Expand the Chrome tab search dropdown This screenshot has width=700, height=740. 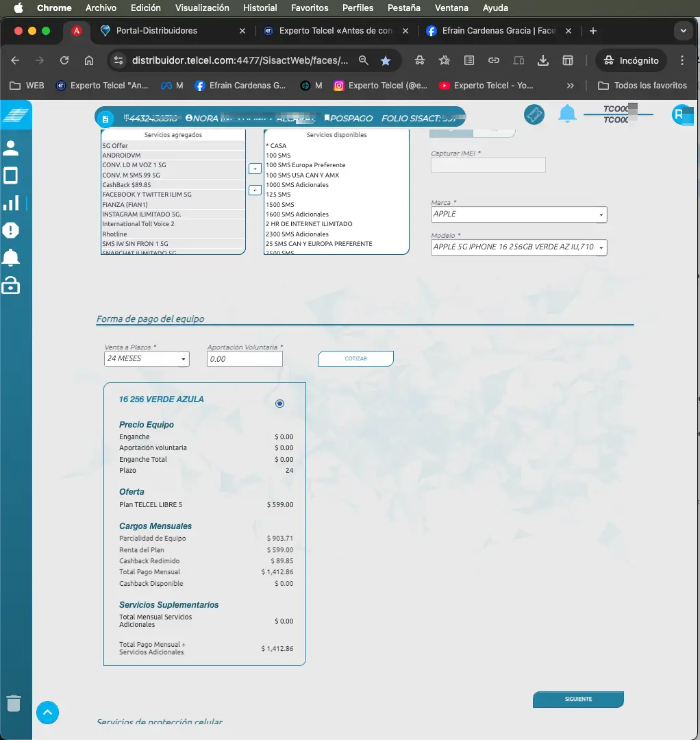click(683, 31)
